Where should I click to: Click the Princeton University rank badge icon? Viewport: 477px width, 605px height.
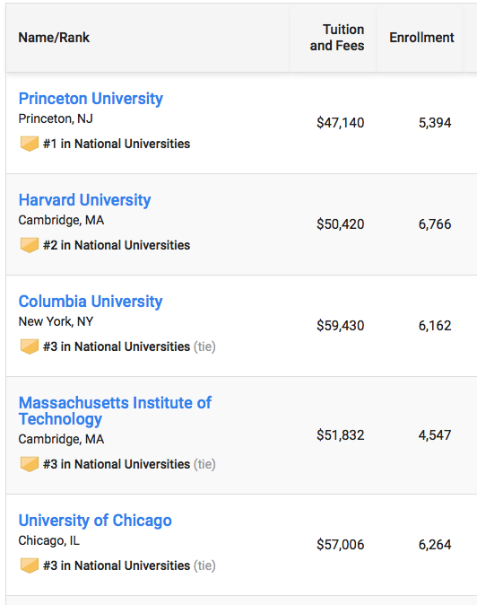[x=30, y=144]
